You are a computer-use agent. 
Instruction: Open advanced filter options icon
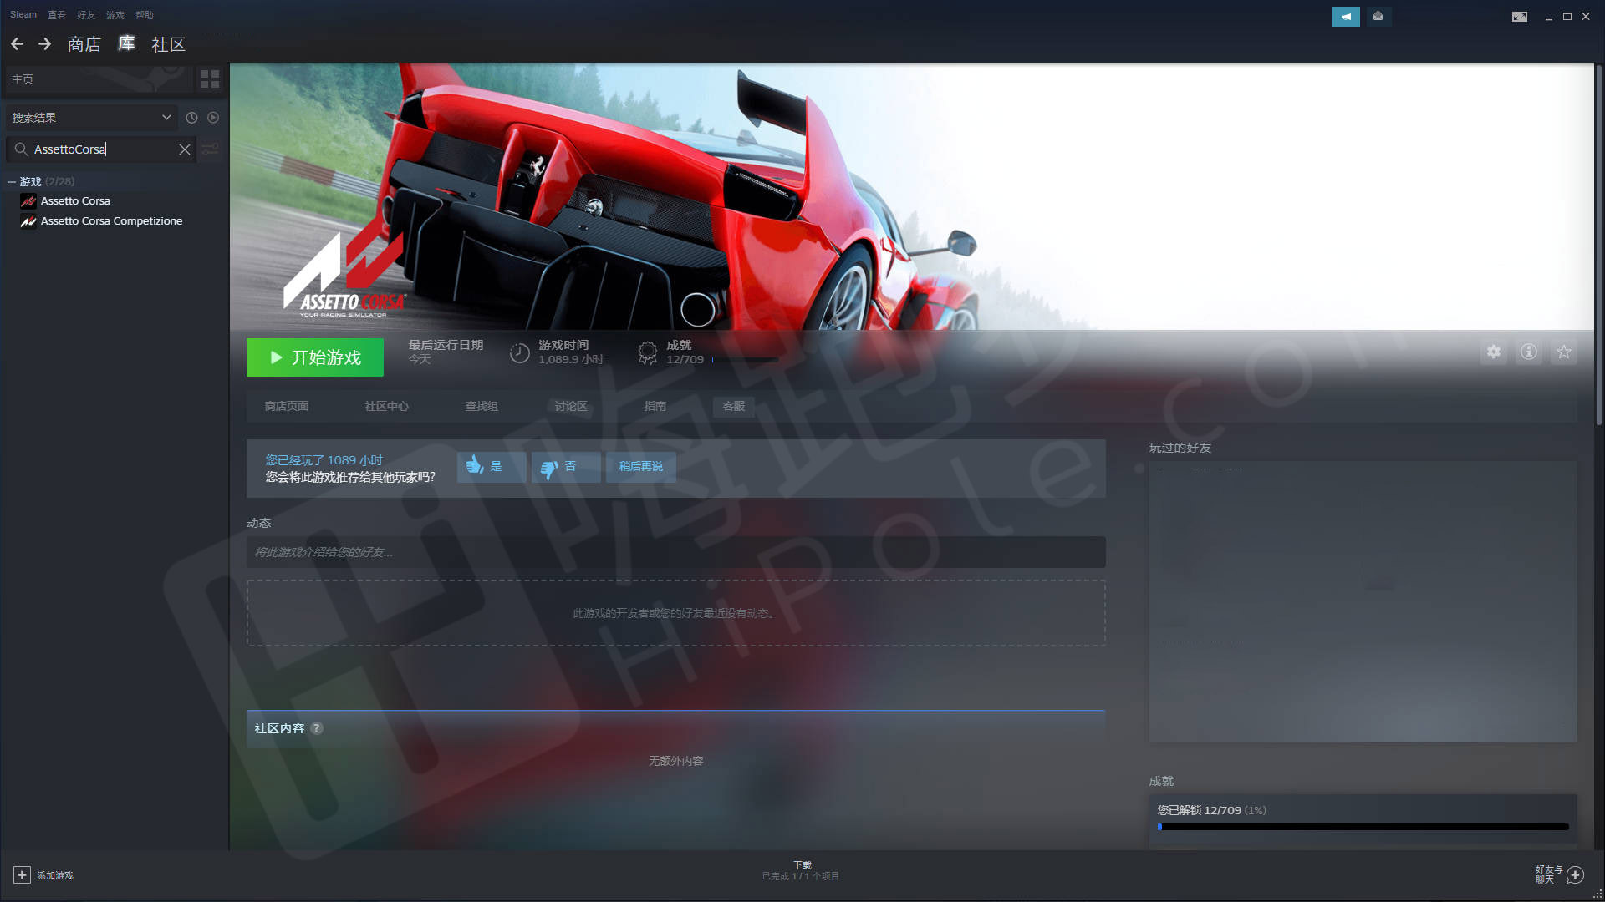coord(210,149)
